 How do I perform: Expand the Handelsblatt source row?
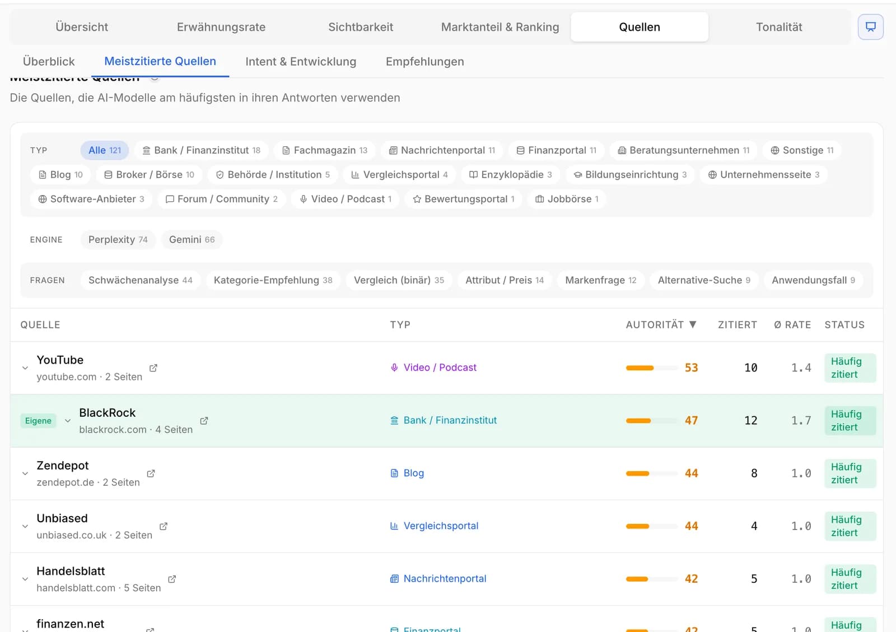tap(25, 579)
